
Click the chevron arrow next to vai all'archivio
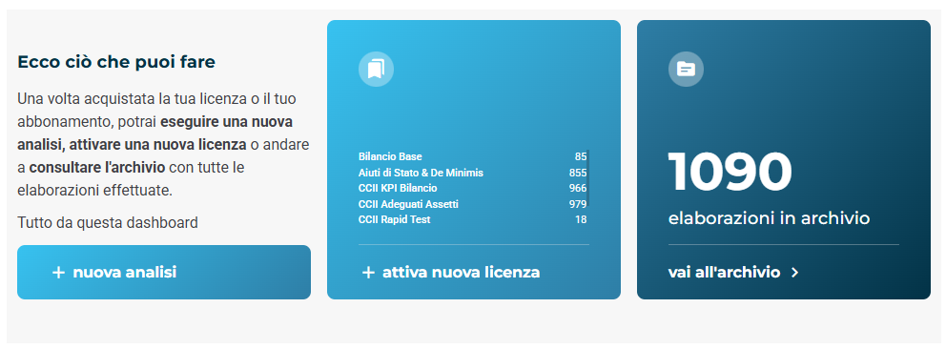(x=794, y=273)
